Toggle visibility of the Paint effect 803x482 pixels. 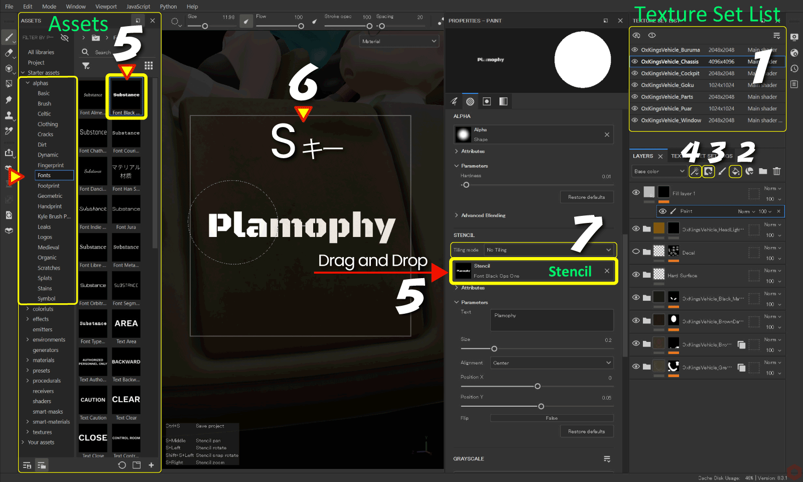[x=662, y=211]
